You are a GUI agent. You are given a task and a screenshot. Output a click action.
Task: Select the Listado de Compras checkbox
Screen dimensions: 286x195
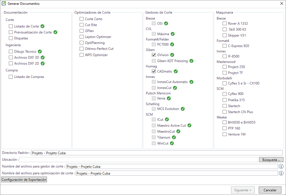click(11, 77)
